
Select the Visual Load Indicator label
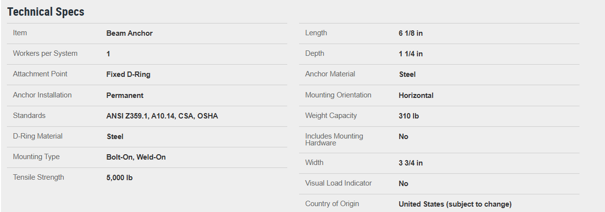338,183
